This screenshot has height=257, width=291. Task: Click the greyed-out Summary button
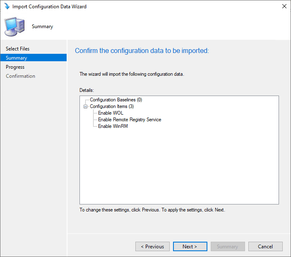(x=228, y=247)
